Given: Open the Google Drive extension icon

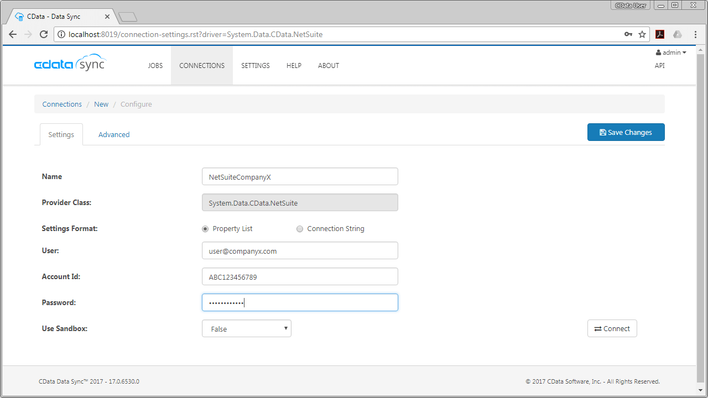Looking at the screenshot, I should pyautogui.click(x=677, y=34).
